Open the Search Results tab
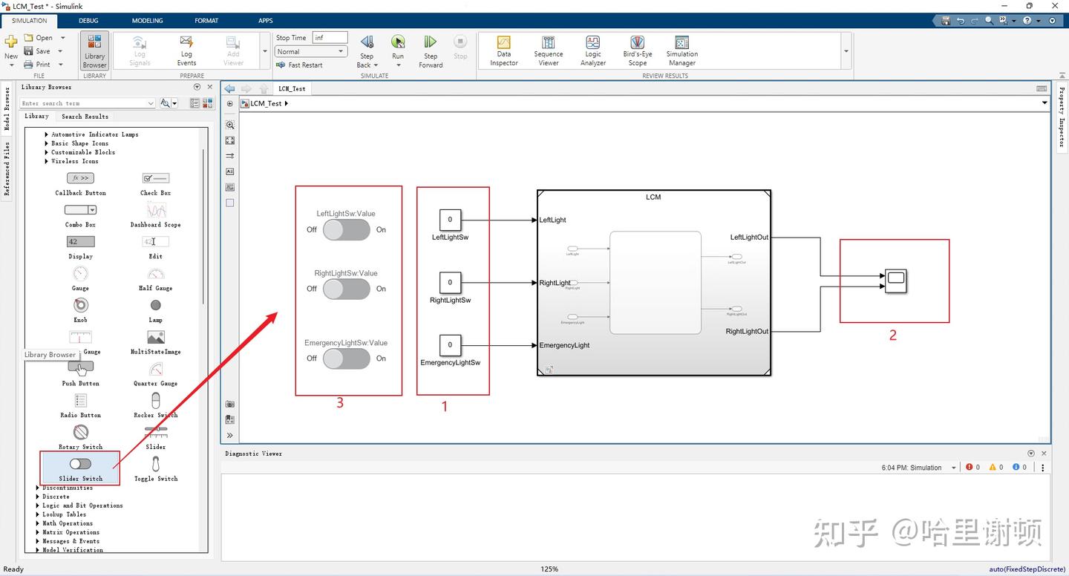 click(x=85, y=117)
